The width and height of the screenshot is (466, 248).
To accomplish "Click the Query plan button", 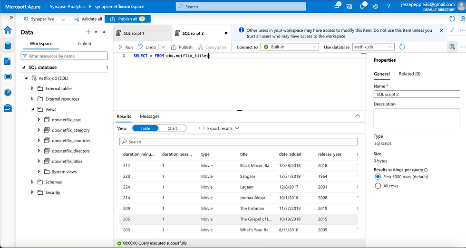I will point(212,47).
